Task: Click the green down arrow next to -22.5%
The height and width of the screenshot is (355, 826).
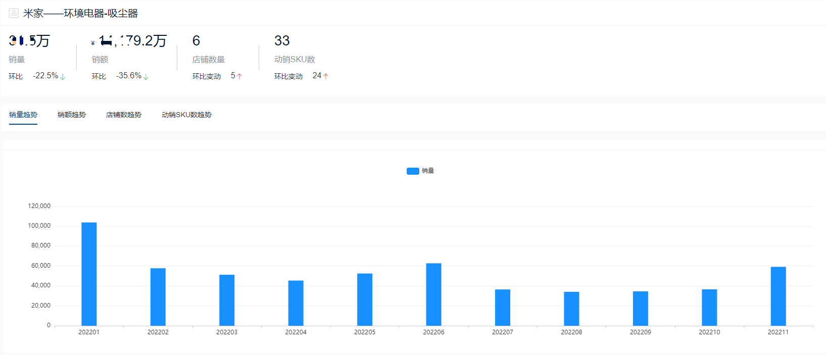Action: coord(63,77)
